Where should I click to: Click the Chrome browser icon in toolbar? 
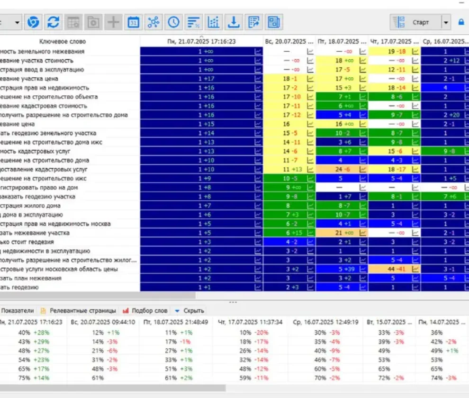coord(33,22)
